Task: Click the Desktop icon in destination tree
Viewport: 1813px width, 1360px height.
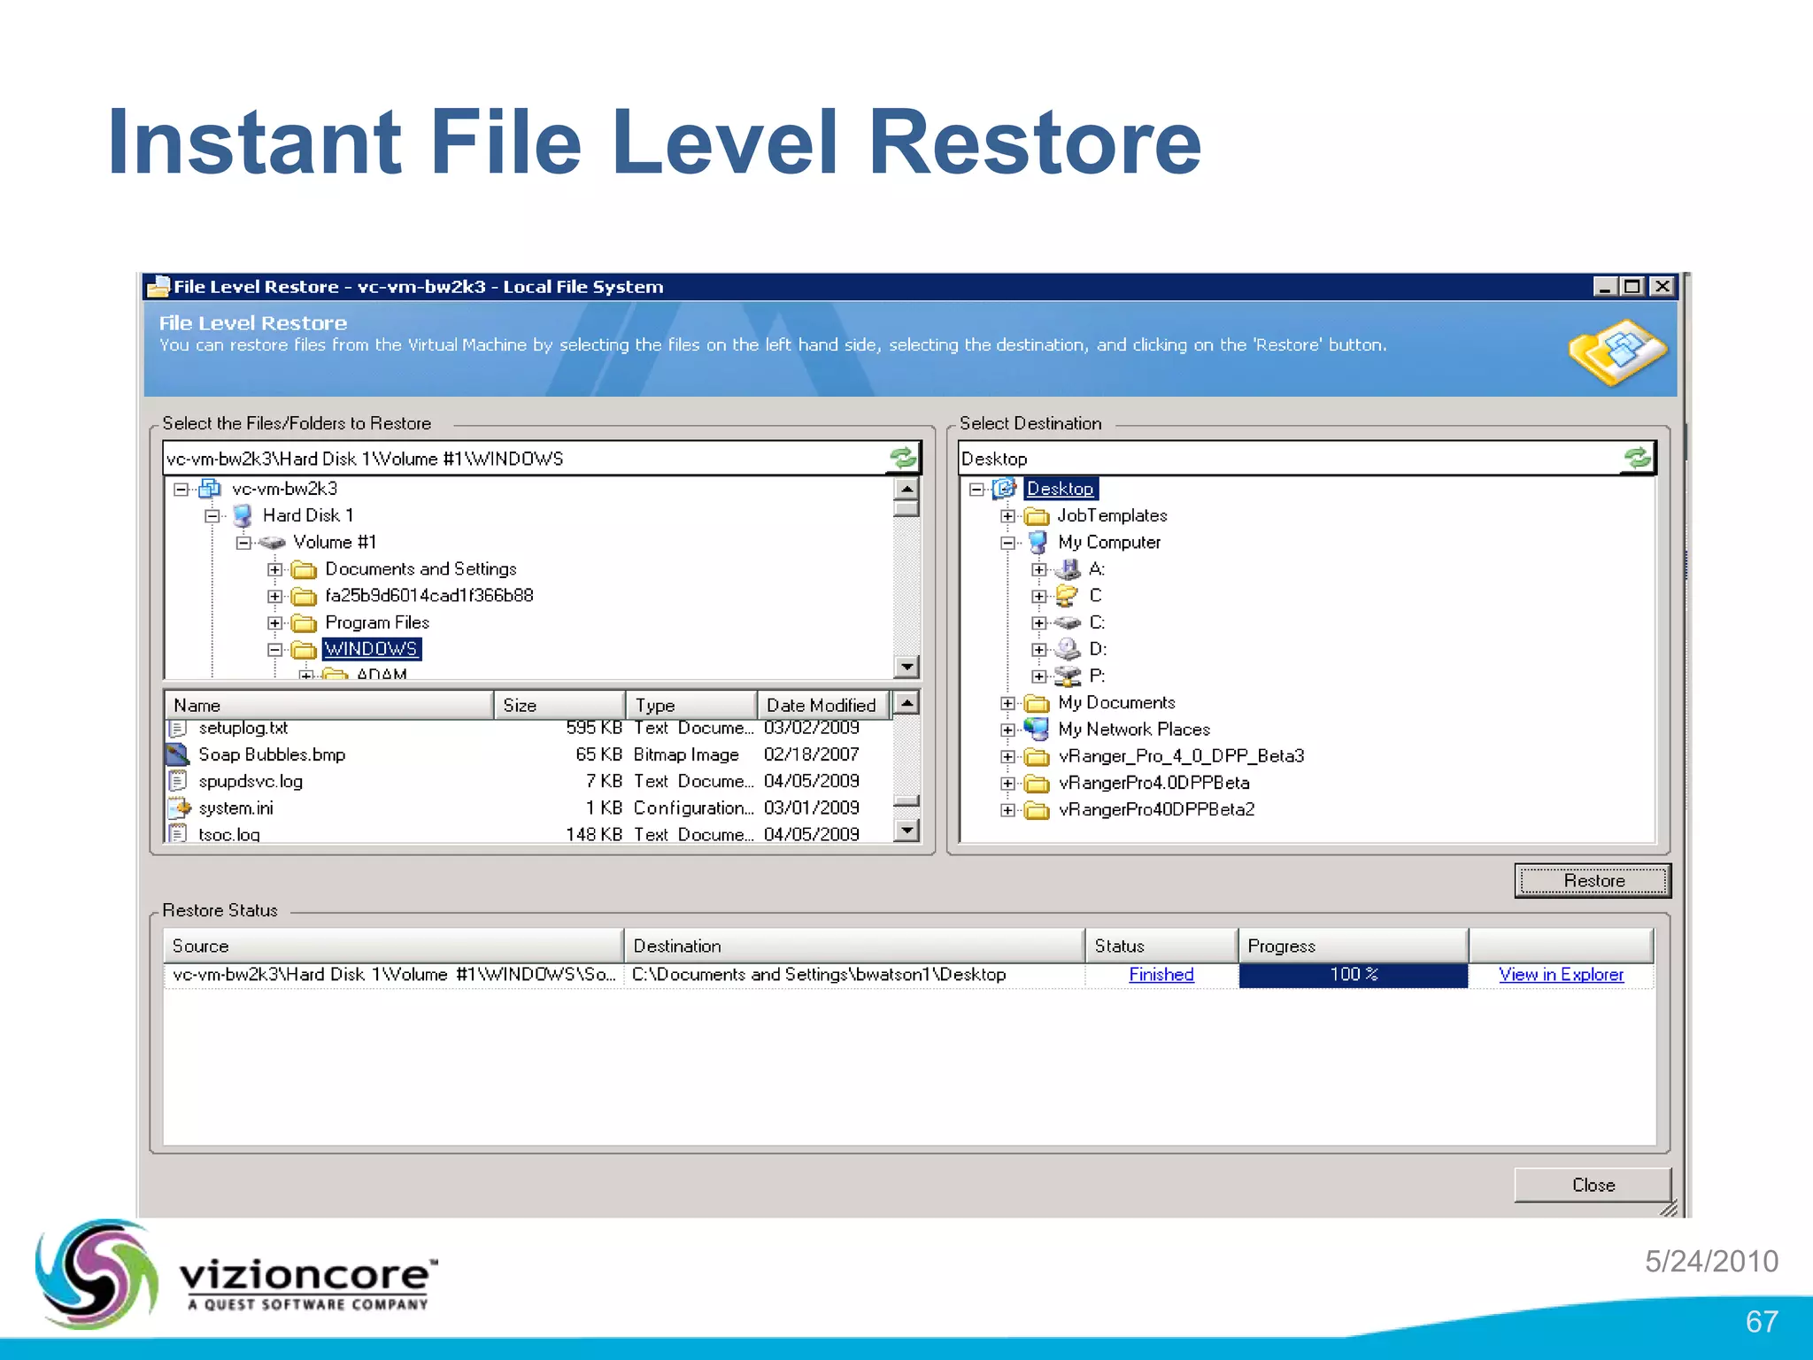Action: tap(1005, 488)
